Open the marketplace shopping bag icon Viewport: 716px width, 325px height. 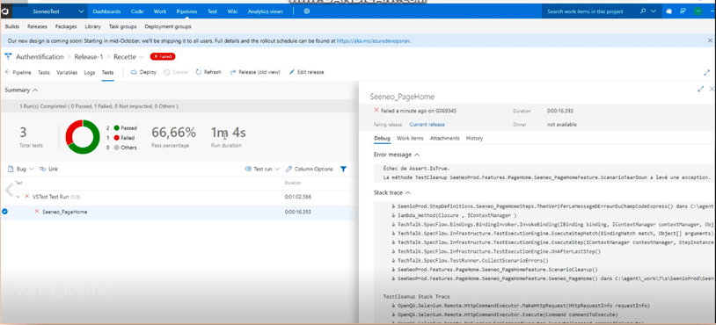[x=669, y=11]
